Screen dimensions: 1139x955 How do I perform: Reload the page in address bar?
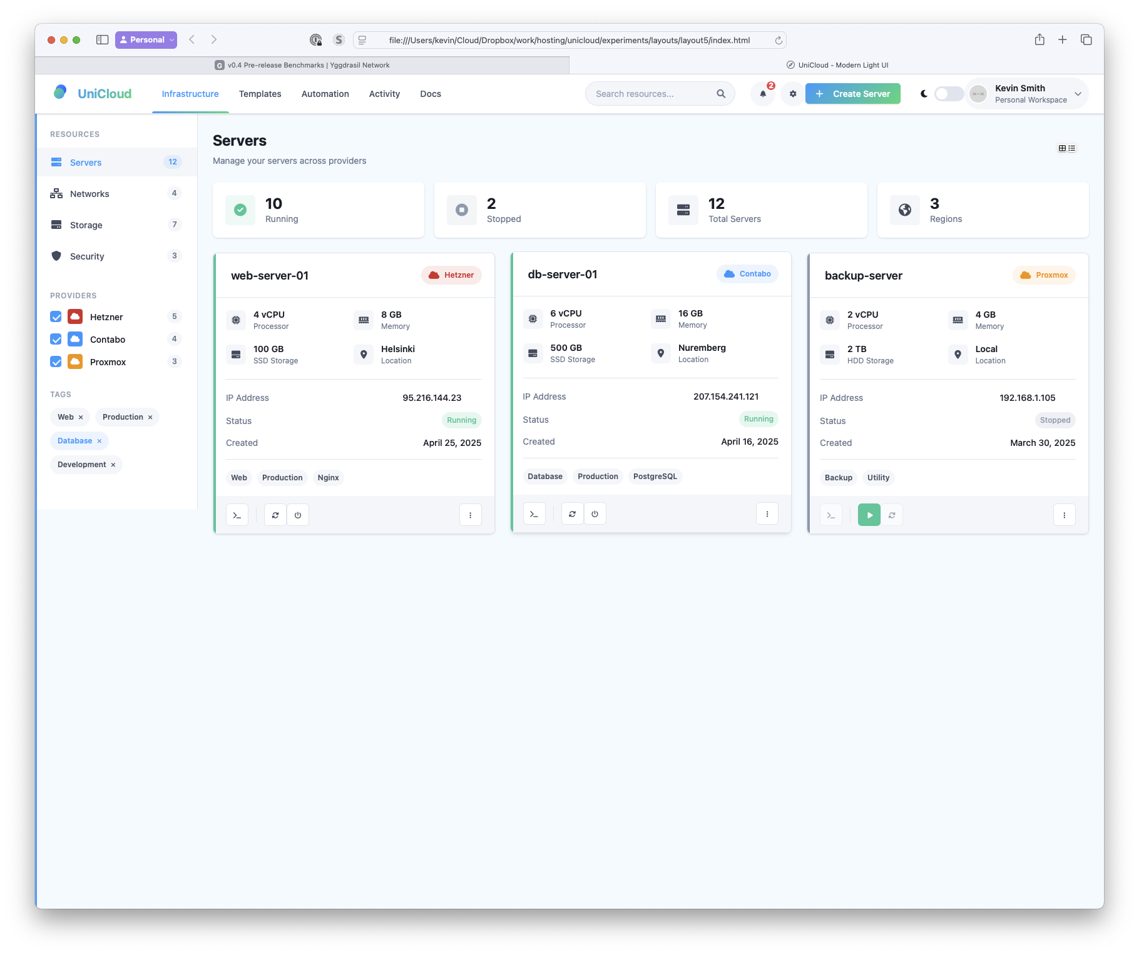point(779,40)
